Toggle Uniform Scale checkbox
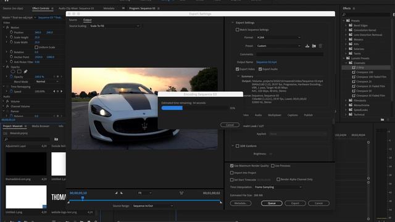 click(x=36, y=47)
